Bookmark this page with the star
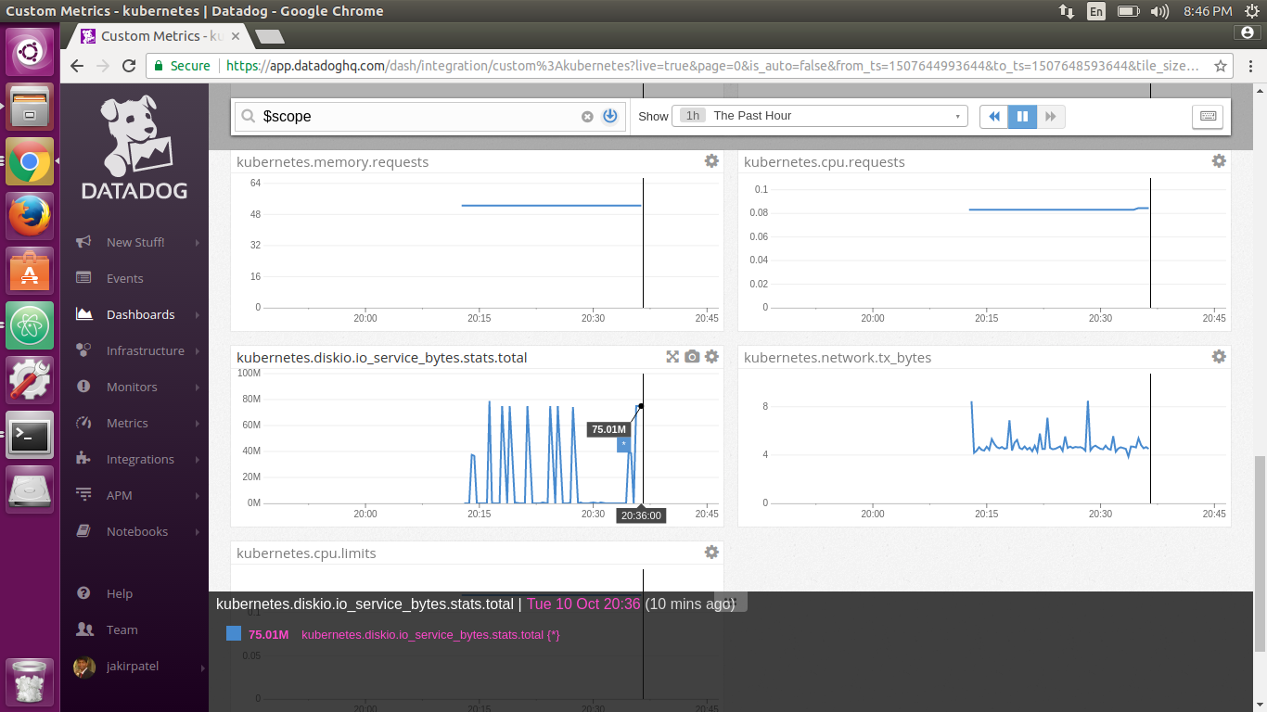Screen dimensions: 1267x712 [x=1221, y=66]
